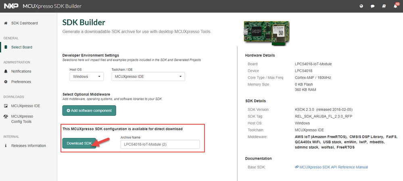Open MCUXpresso IDE downloads entry

26,106
